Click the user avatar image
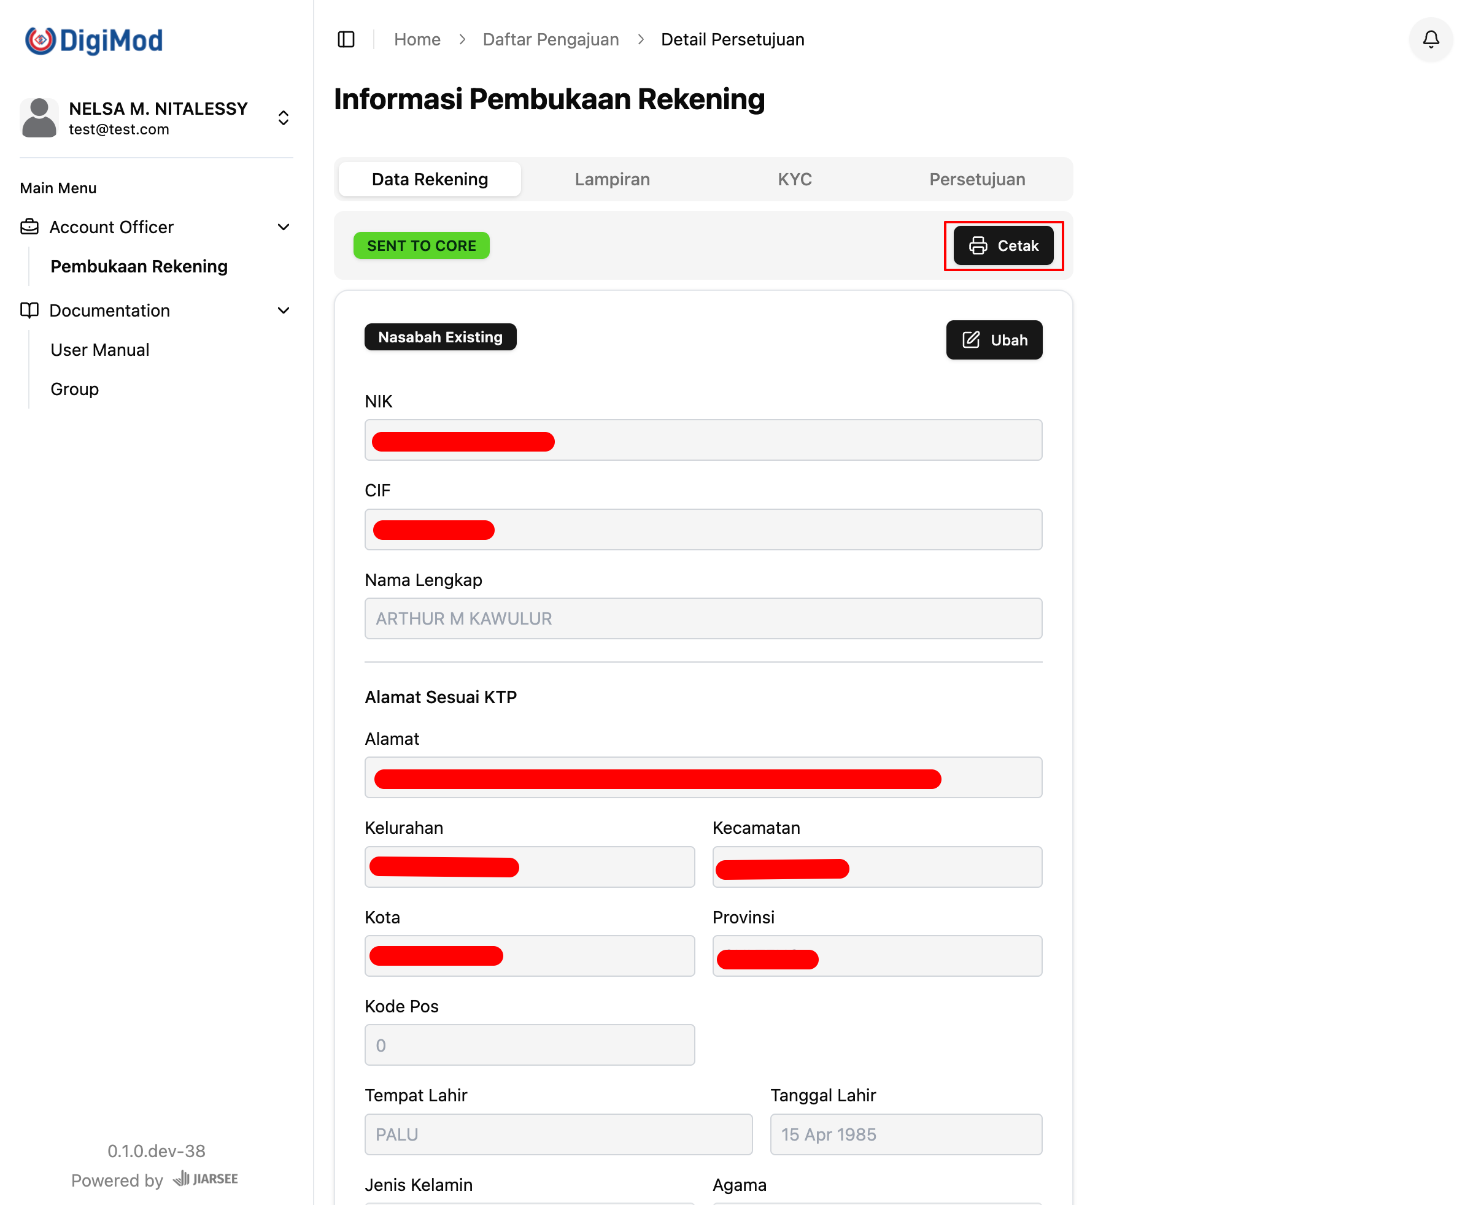This screenshot has height=1205, width=1473. pos(39,118)
